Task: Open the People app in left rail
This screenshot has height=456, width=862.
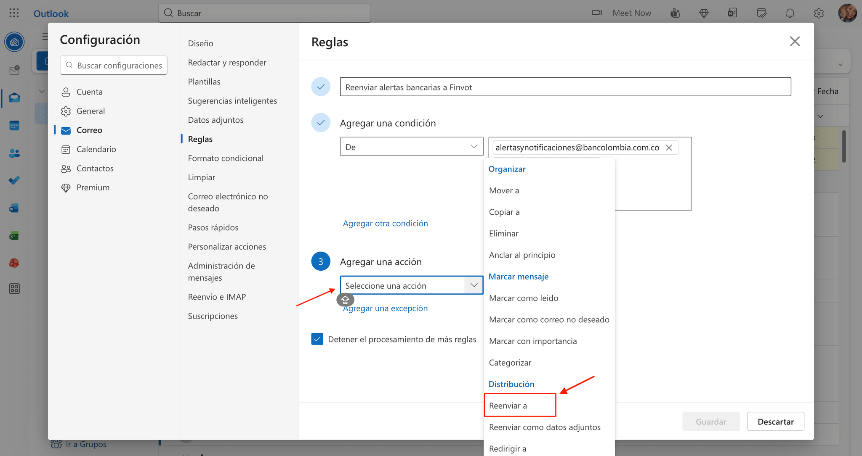Action: tap(14, 153)
